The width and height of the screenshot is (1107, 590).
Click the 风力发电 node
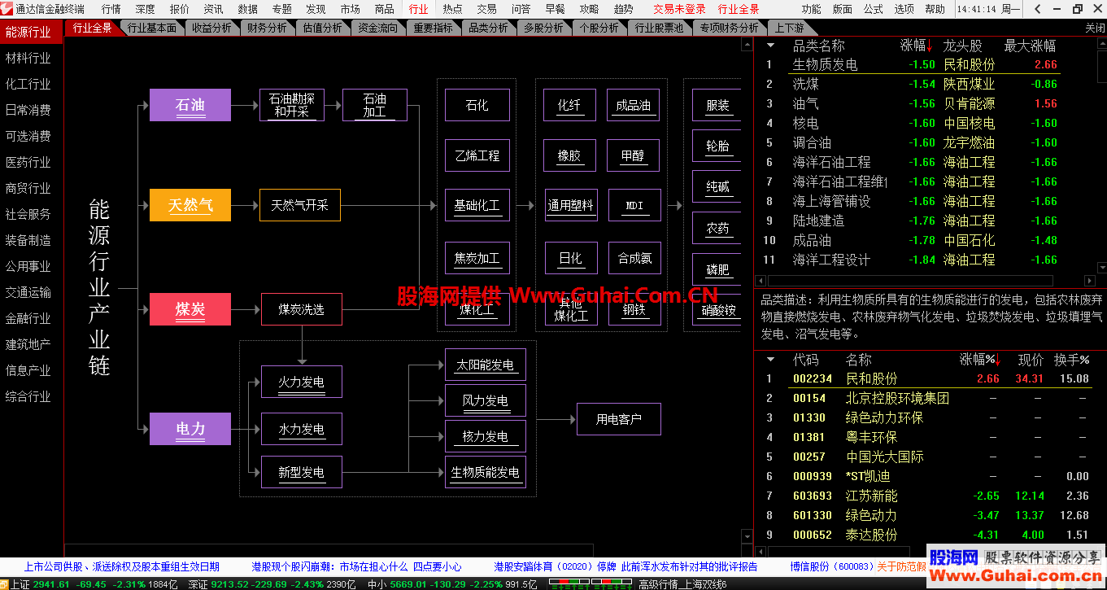[486, 401]
